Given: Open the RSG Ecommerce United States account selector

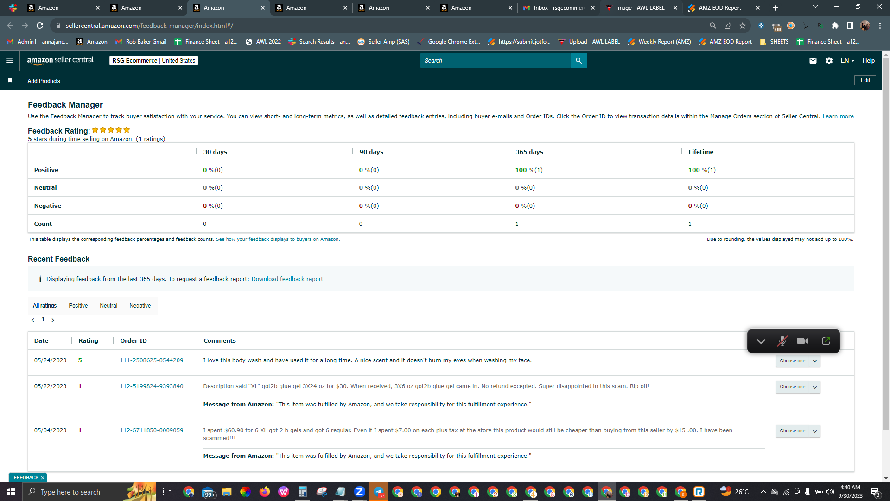Looking at the screenshot, I should coord(154,61).
